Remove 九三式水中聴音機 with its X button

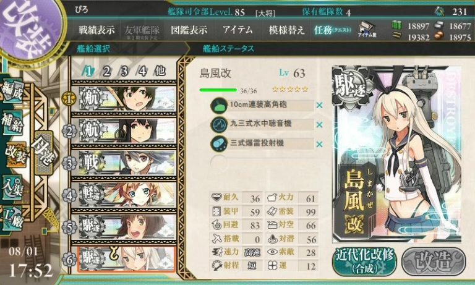click(319, 125)
